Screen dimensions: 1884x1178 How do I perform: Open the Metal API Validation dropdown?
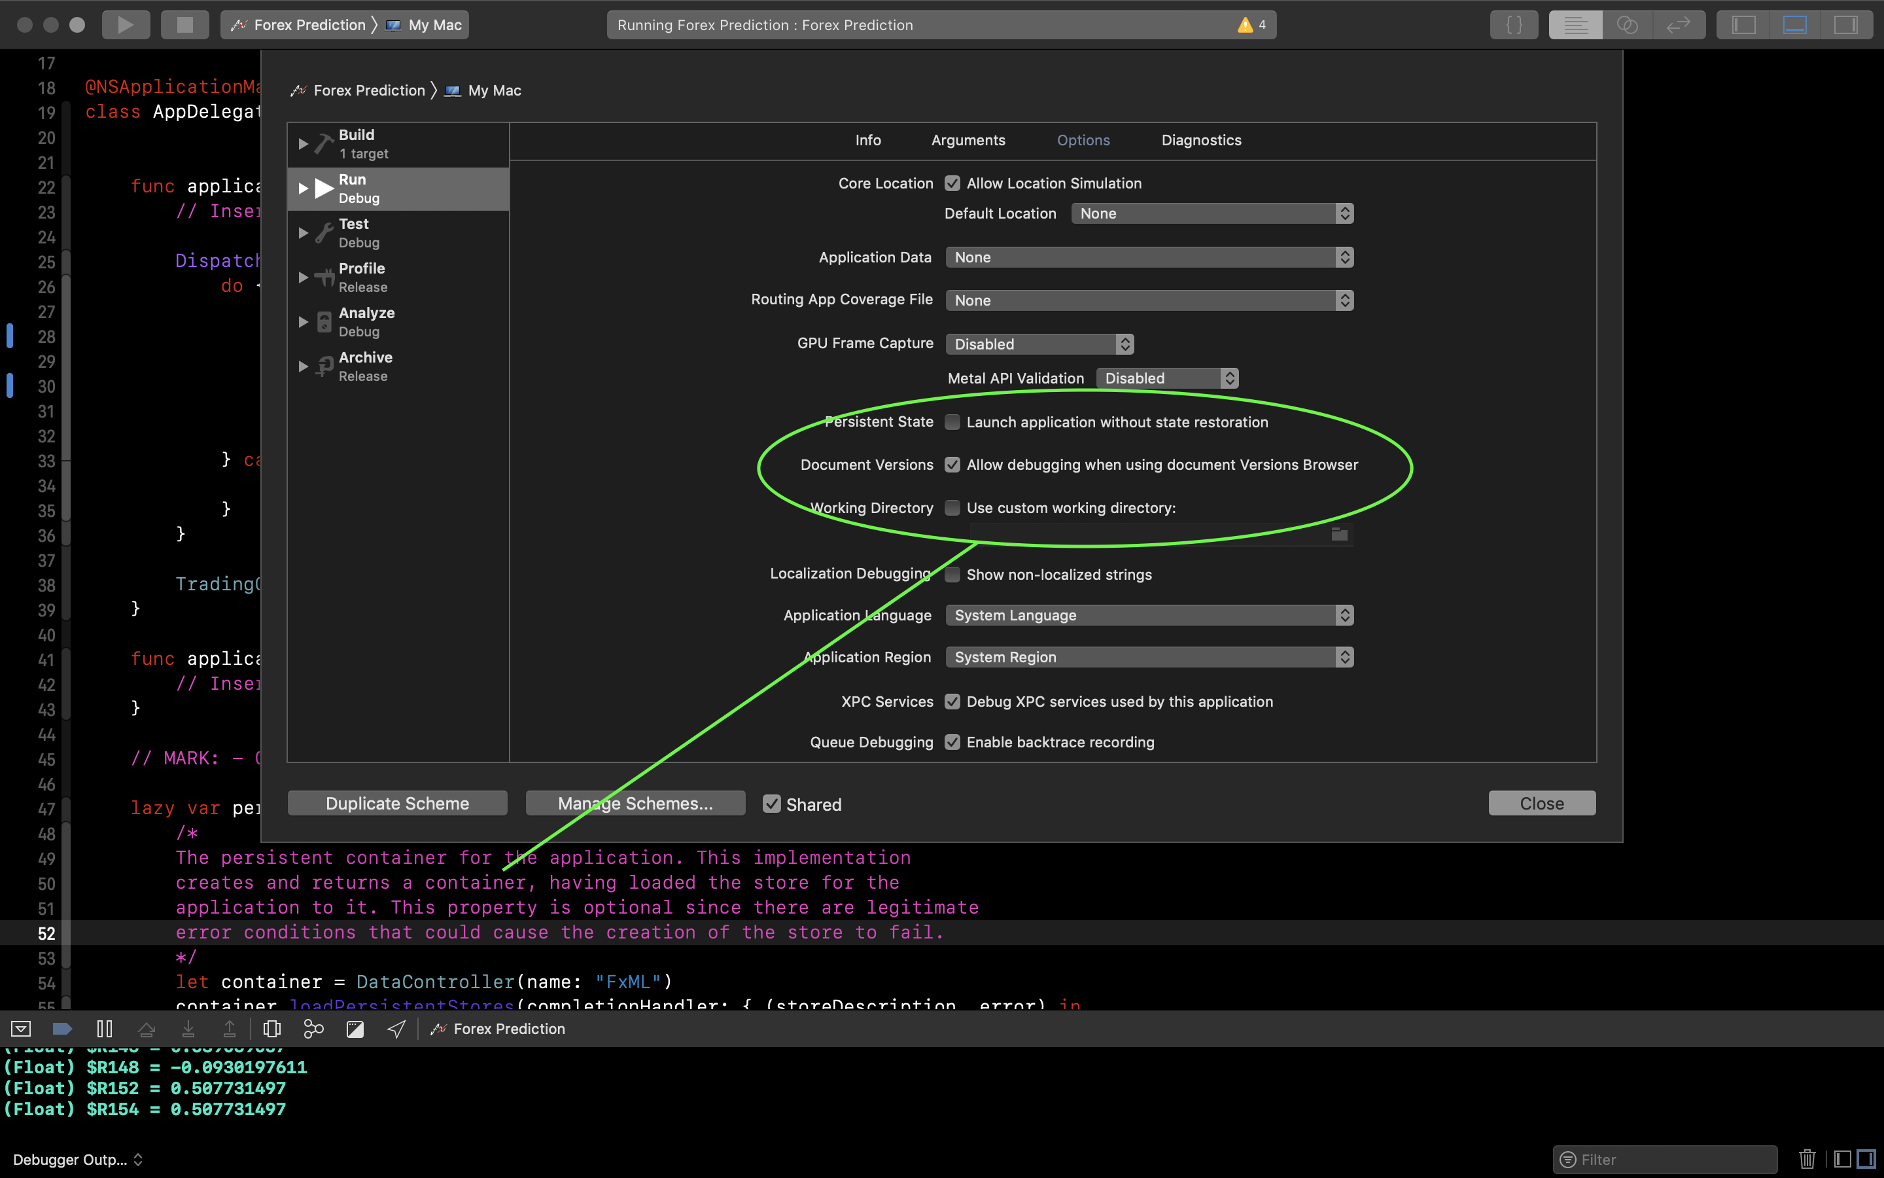[1167, 379]
